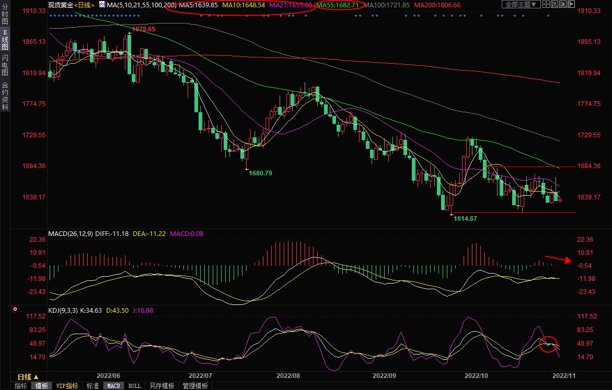Open the 闪电图 side tab
The width and height of the screenshot is (612, 390).
tap(5, 65)
